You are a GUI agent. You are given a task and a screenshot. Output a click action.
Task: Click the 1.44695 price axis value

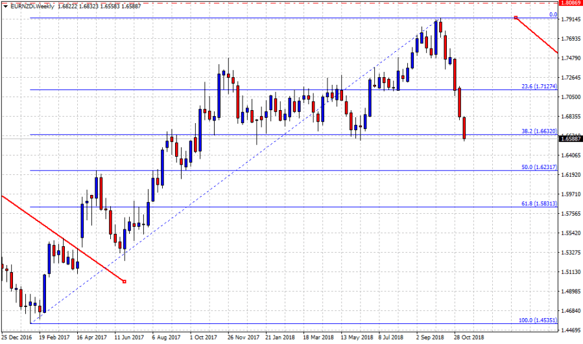tap(571, 330)
